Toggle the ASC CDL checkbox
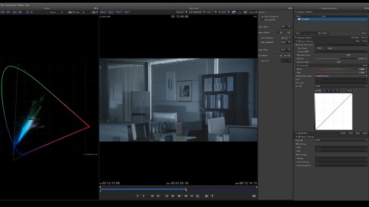This screenshot has width=369, height=207. pos(299,133)
